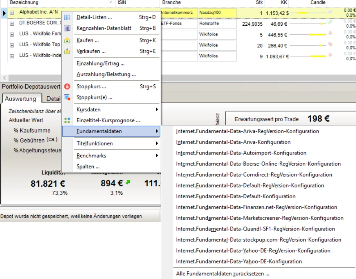Click the Einzeltitel-Kursprognose dots icon
The image size is (356, 279).
[x=67, y=120]
